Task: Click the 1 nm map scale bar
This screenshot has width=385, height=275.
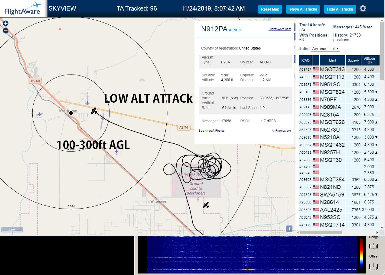Action: tap(12, 230)
